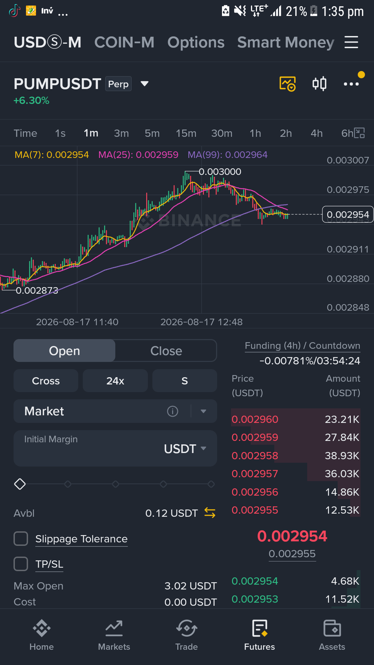Image resolution: width=374 pixels, height=665 pixels.
Task: Select Time chart interval
Action: click(x=25, y=133)
